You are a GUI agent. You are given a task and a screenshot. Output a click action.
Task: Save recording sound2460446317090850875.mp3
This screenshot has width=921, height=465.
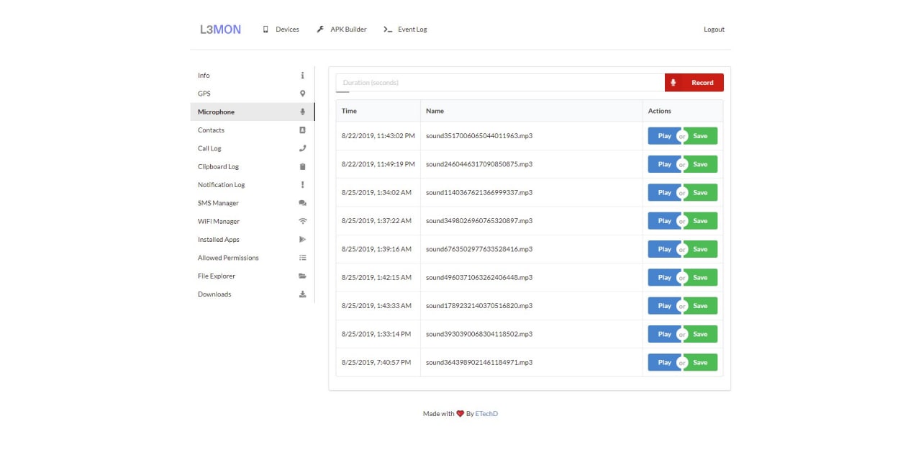(x=702, y=164)
